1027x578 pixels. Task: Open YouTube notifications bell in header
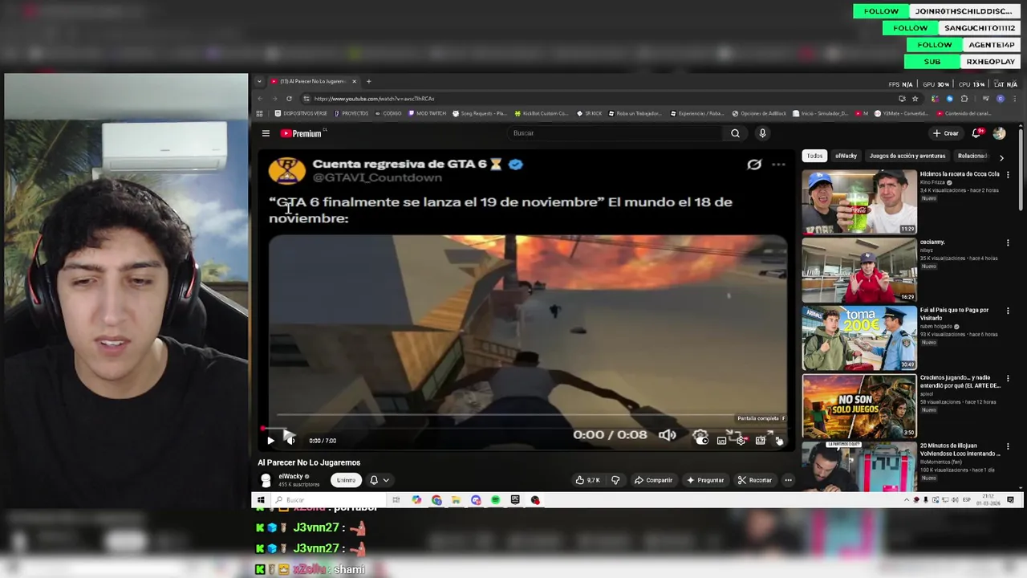pos(976,133)
